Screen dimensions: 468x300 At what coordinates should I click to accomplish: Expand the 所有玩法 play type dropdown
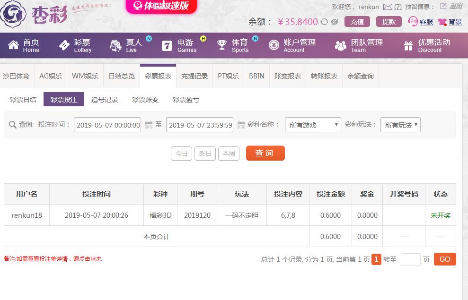[x=400, y=125]
